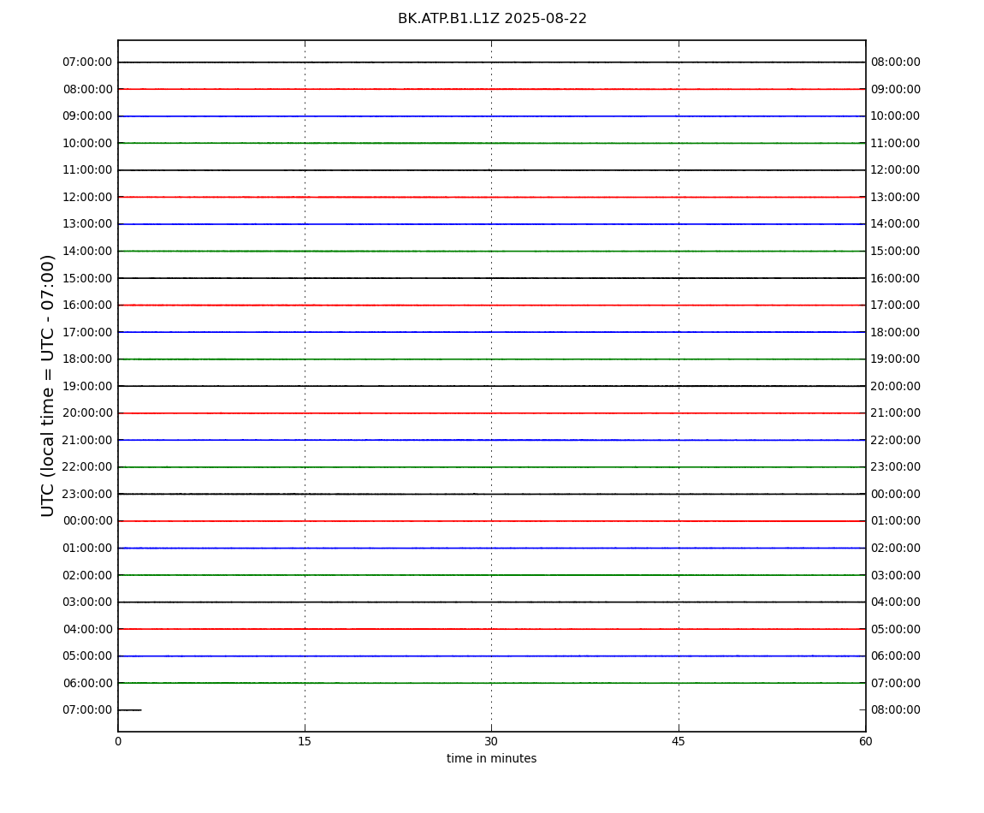This screenshot has width=984, height=813.
Task: Select 01:00:00 start label of blue trace
Action: click(88, 548)
